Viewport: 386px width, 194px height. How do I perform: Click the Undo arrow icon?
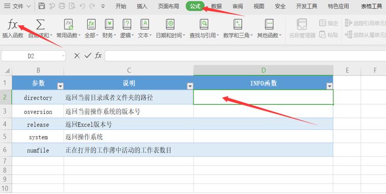[x=82, y=6]
